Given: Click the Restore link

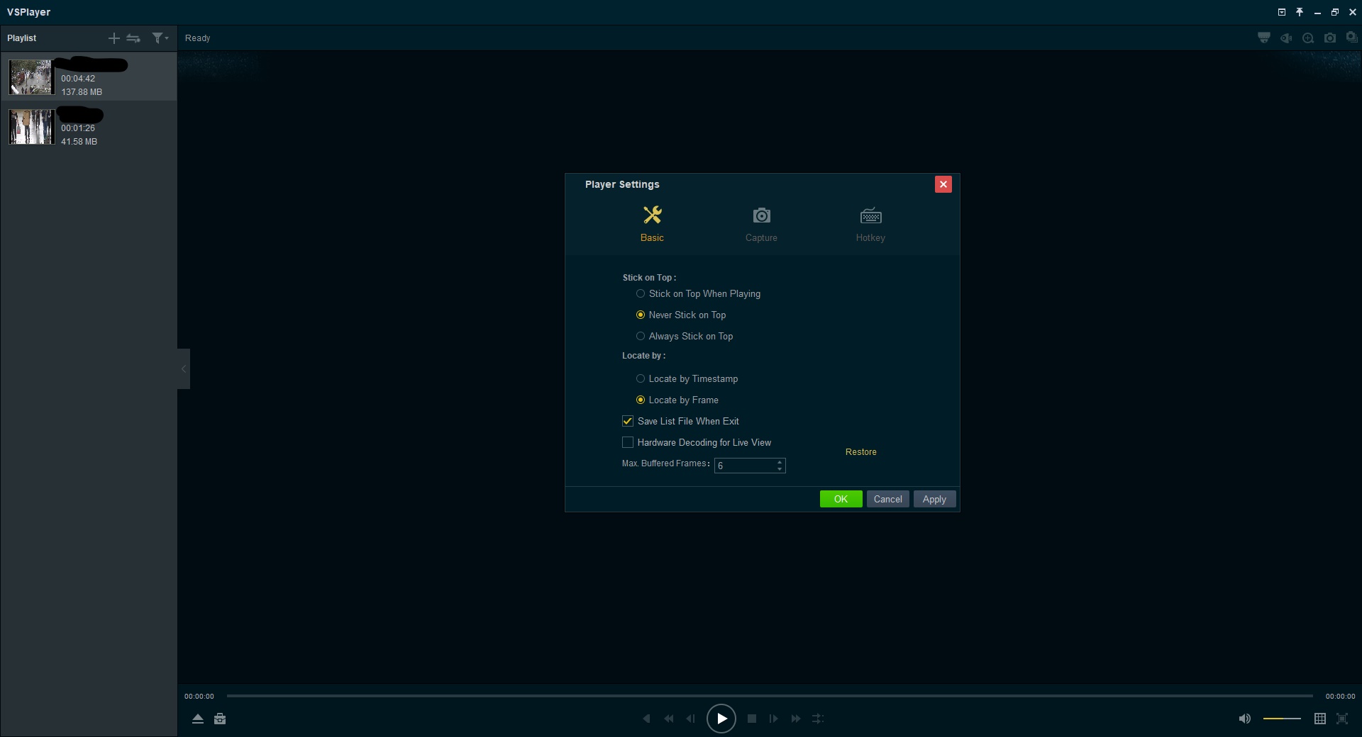Looking at the screenshot, I should point(860,452).
